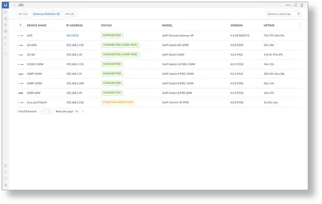This screenshot has height=204, width=322.
Task: Click the Ubiquiti logo in top-left corner
Action: (x=6, y=5)
